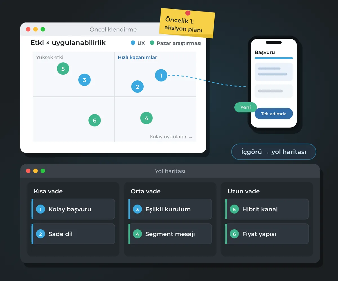Select blue bubble 3 in the matrix
338x281 pixels.
(84, 80)
